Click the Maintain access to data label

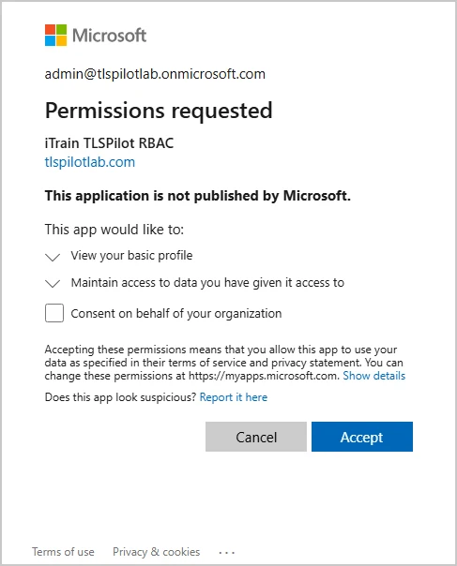(x=207, y=283)
